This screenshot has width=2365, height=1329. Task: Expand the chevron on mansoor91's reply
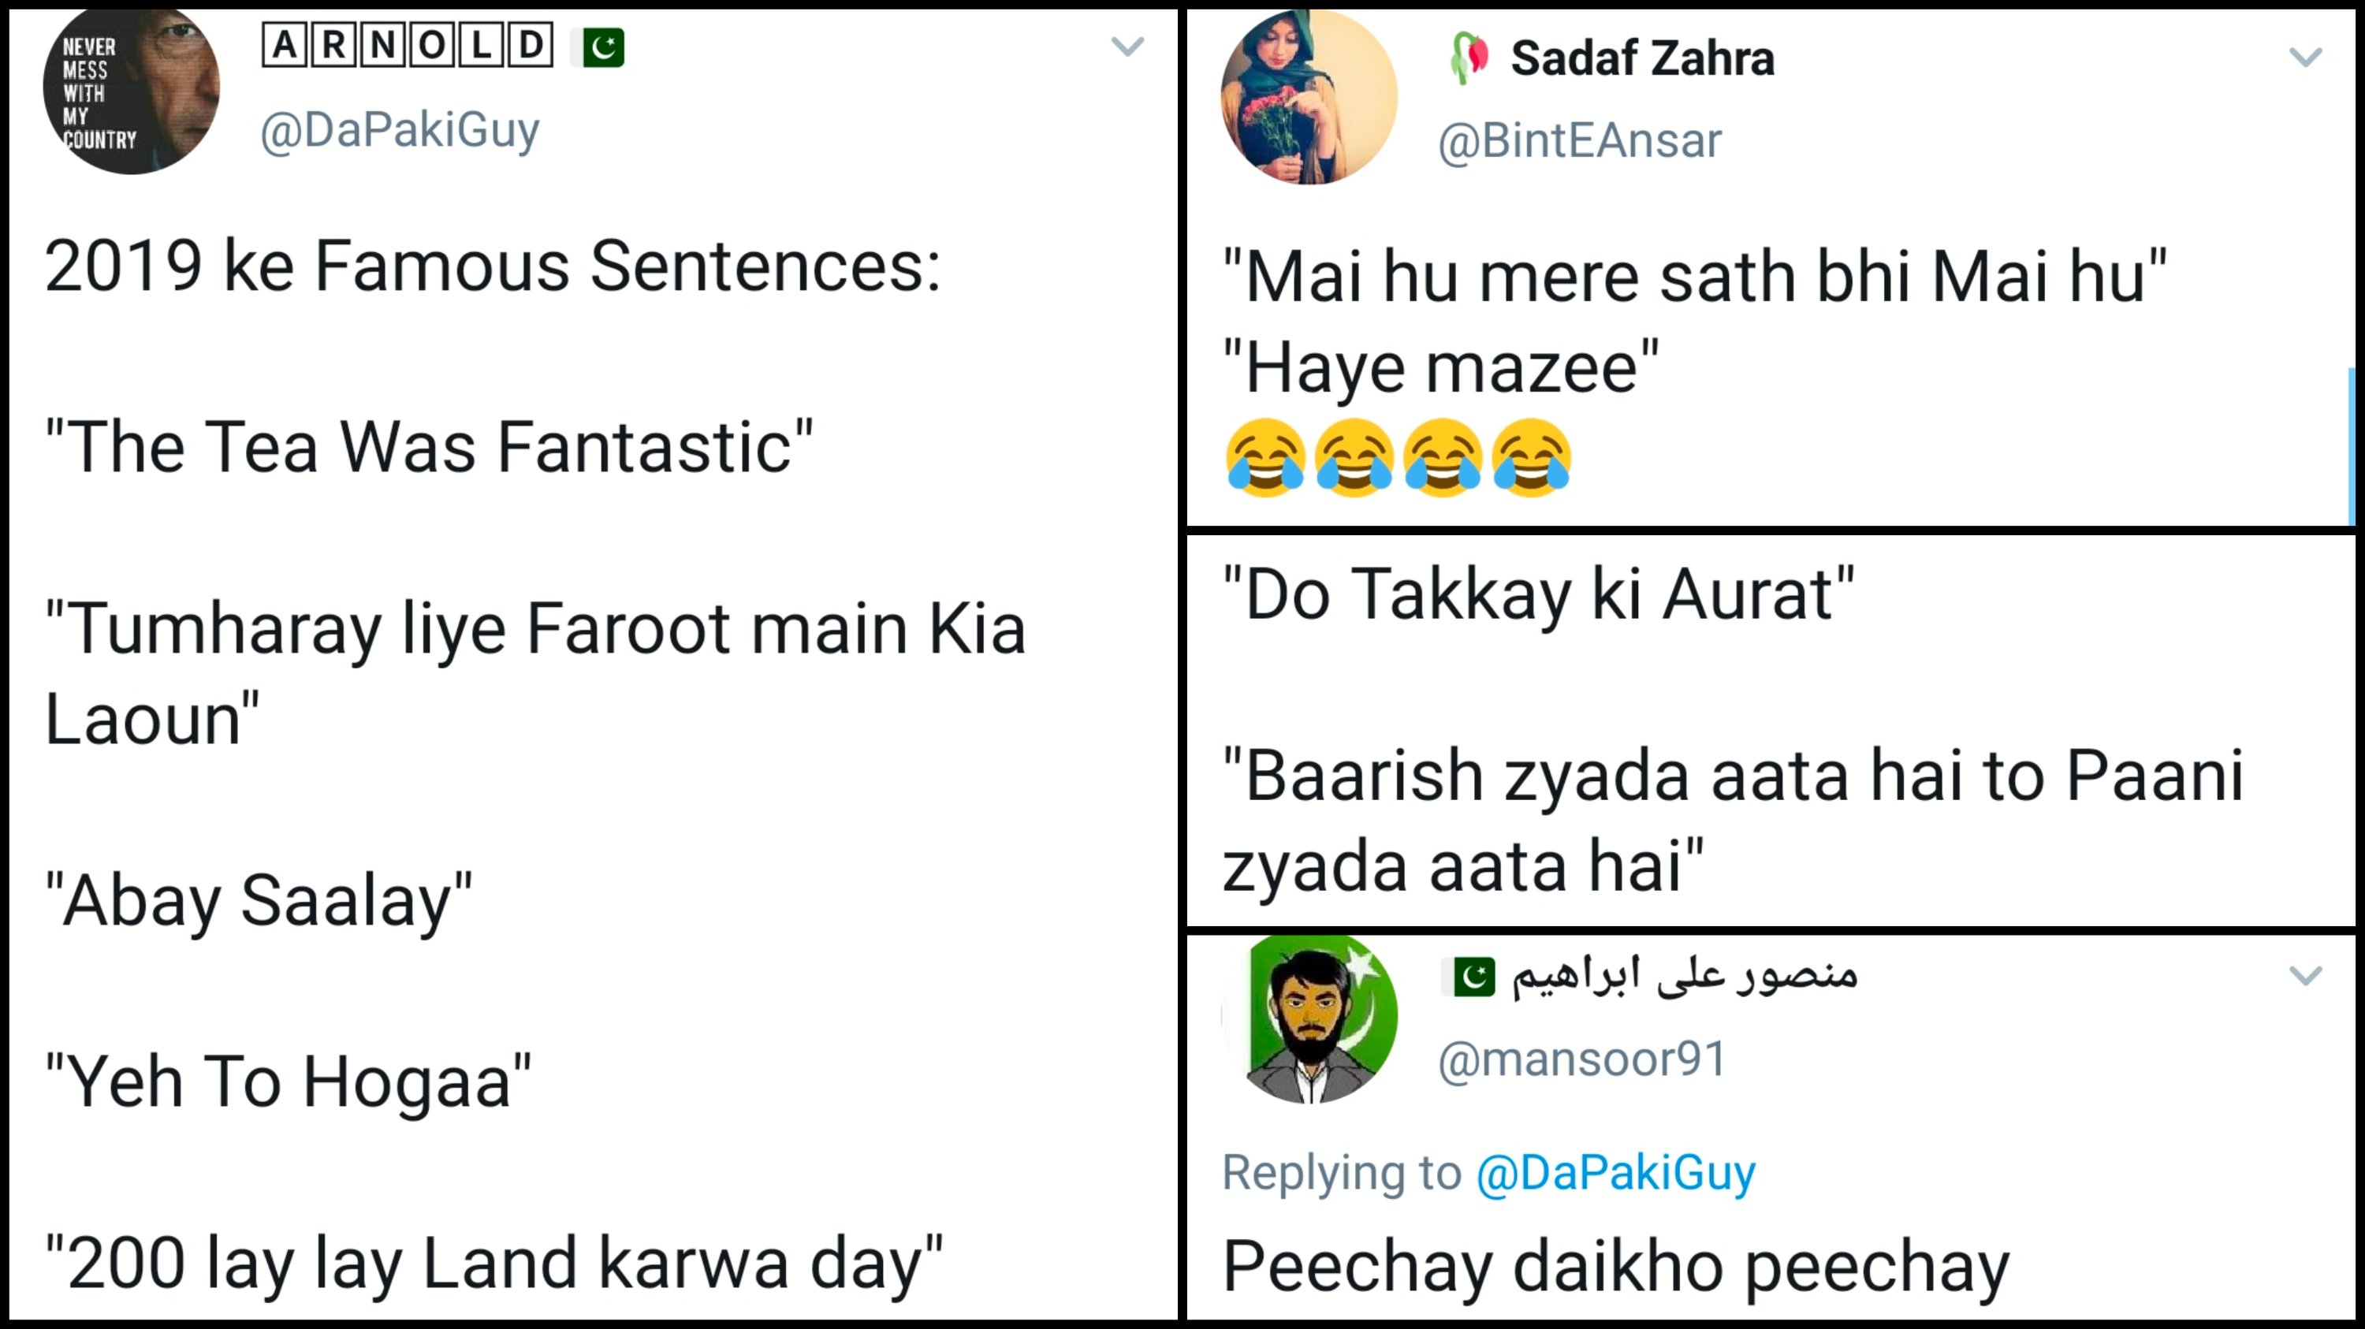(2305, 973)
